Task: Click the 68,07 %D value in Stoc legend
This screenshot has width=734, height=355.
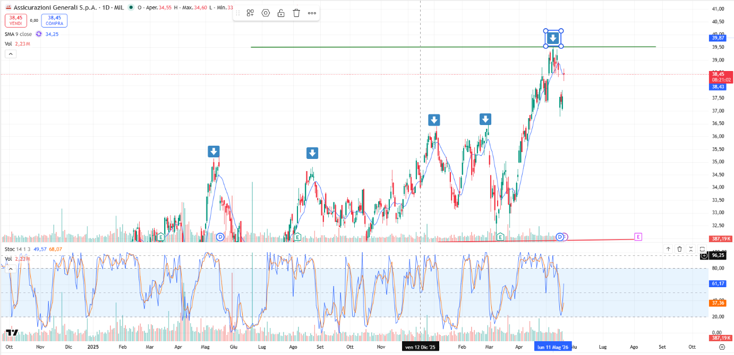Action: (55, 249)
